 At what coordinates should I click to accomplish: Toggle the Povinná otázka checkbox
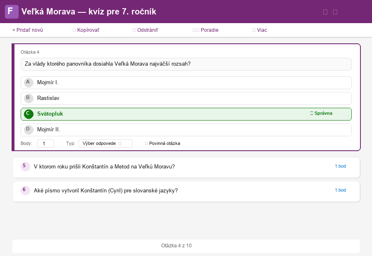(146, 143)
